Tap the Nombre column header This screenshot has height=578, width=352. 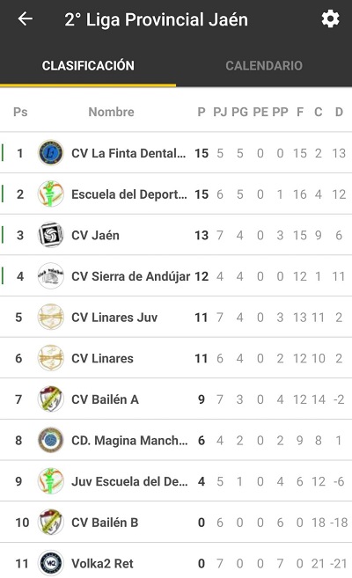(x=111, y=112)
